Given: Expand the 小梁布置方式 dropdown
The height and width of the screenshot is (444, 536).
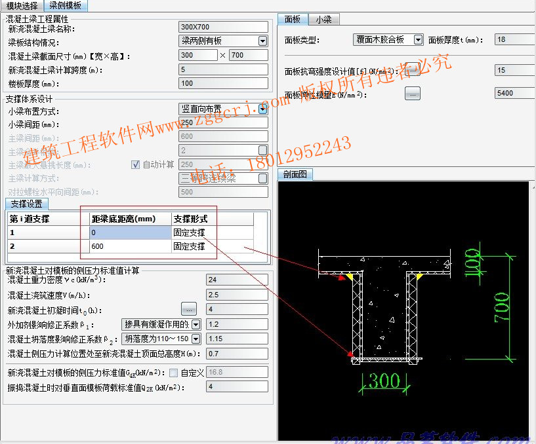Looking at the screenshot, I should click(x=262, y=109).
